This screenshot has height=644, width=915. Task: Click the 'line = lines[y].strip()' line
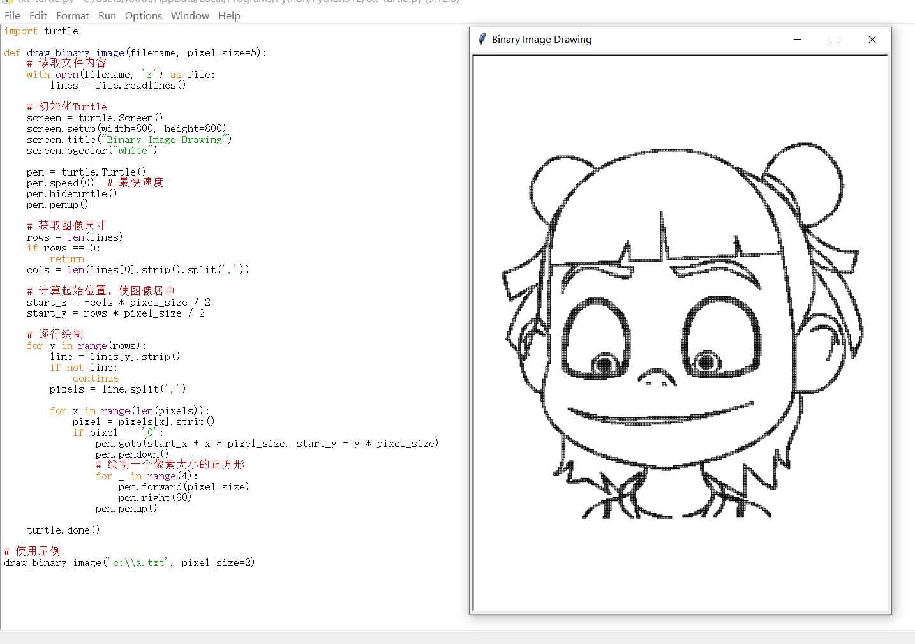(x=115, y=357)
